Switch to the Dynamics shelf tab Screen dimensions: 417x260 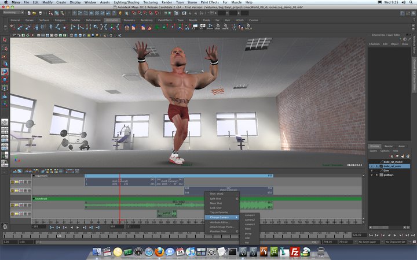click(129, 20)
